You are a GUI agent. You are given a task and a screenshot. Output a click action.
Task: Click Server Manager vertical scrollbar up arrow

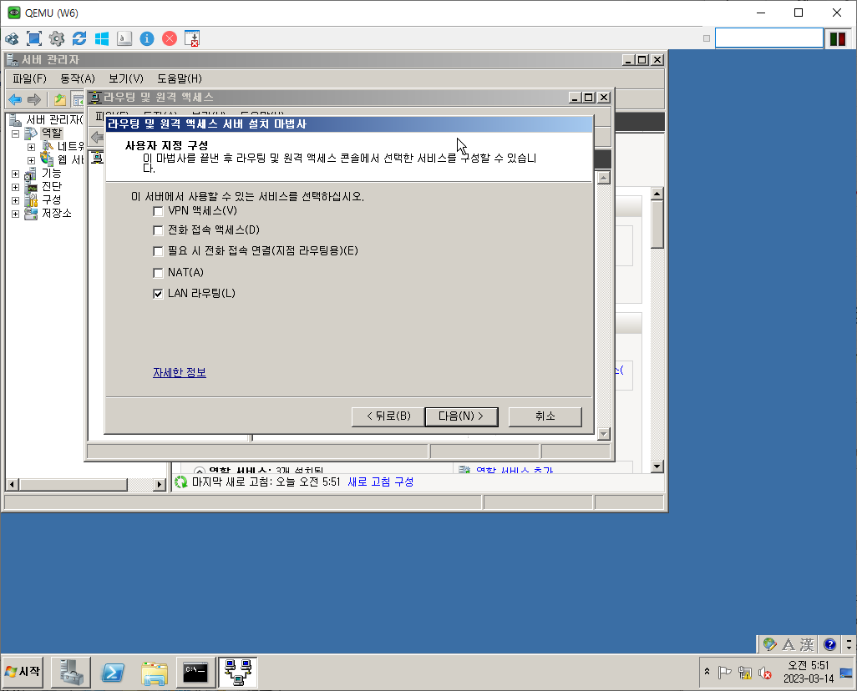tap(657, 194)
